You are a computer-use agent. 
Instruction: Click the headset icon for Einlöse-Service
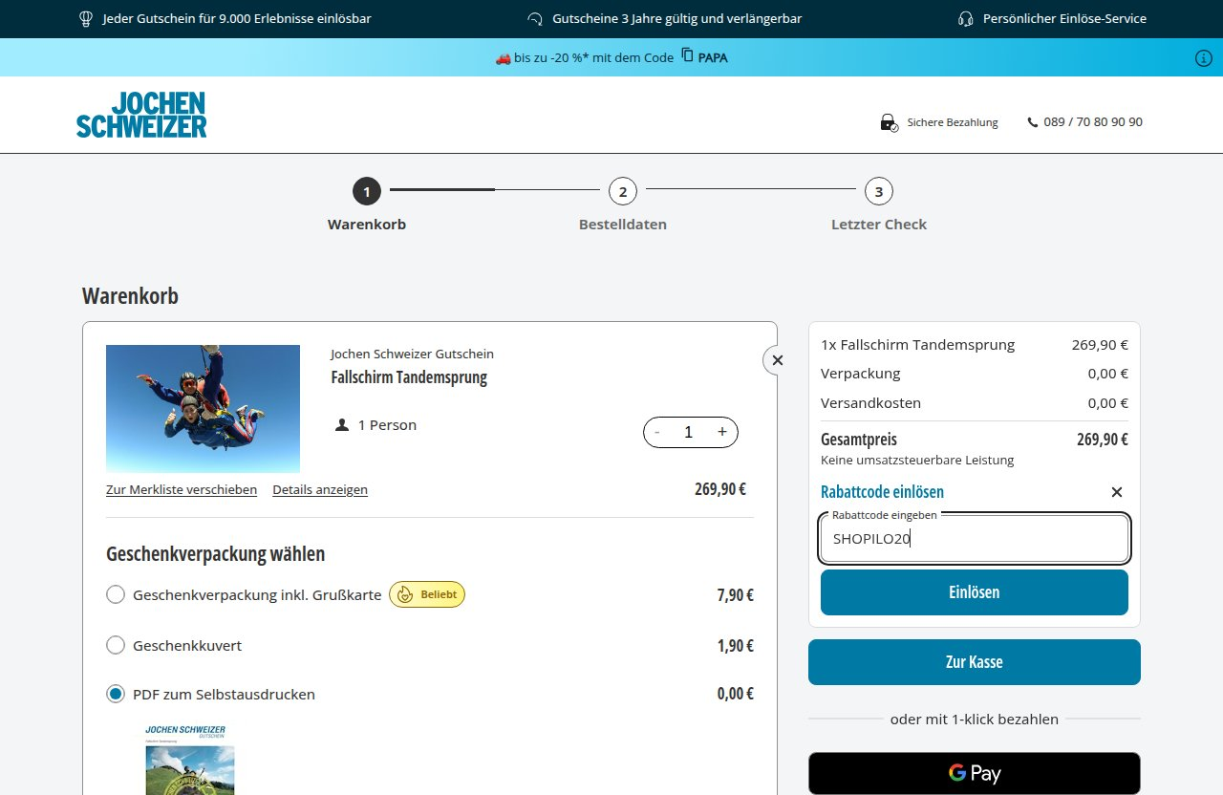pyautogui.click(x=965, y=19)
